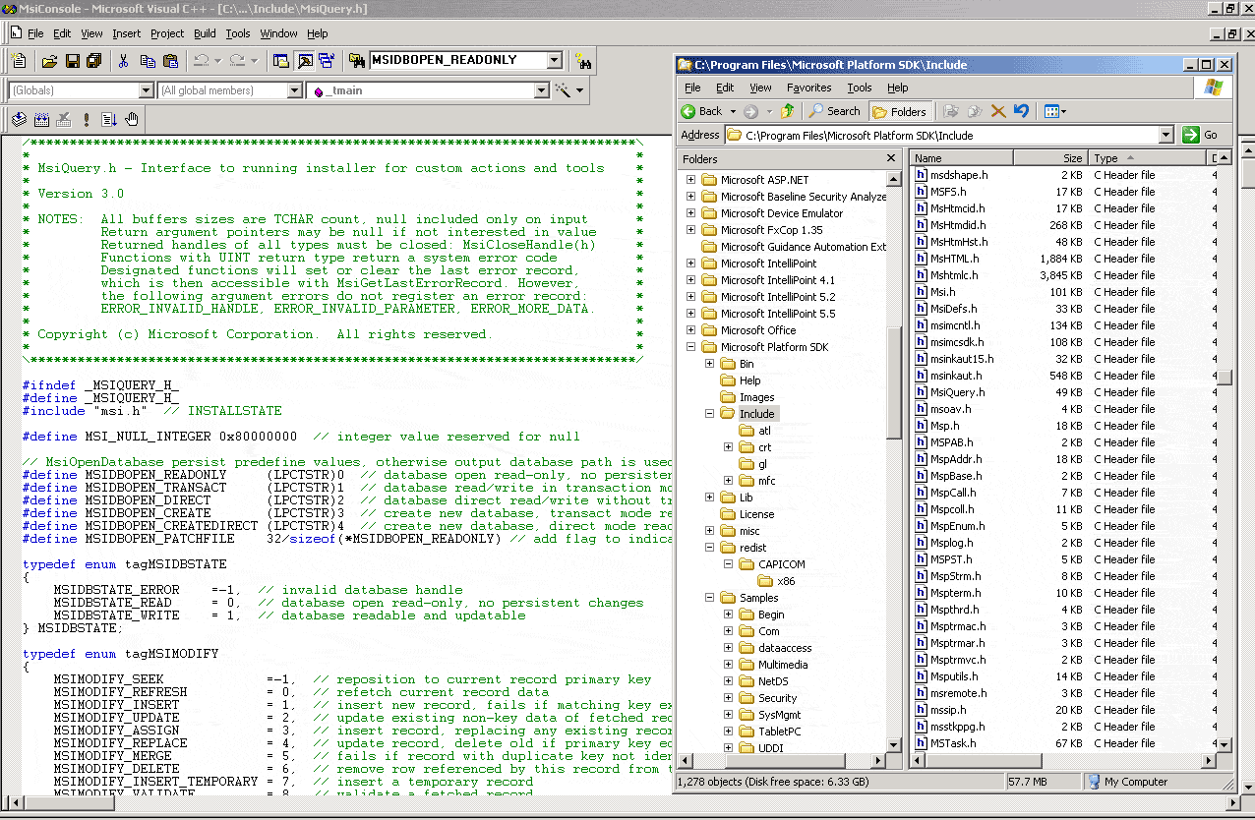Screen dimensions: 1255x820
Task: Expand the Microsoft ASP.NET folder node
Action: pos(690,180)
